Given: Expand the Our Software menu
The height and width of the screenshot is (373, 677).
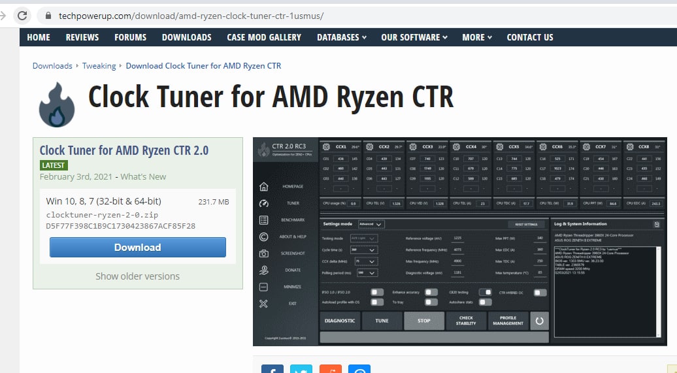Looking at the screenshot, I should [x=414, y=37].
